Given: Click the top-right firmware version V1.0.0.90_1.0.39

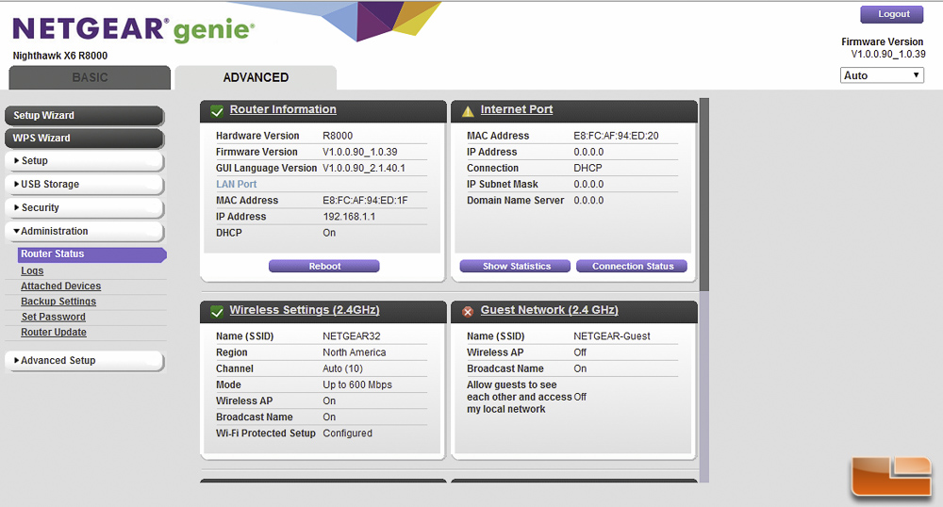Looking at the screenshot, I should (x=888, y=54).
